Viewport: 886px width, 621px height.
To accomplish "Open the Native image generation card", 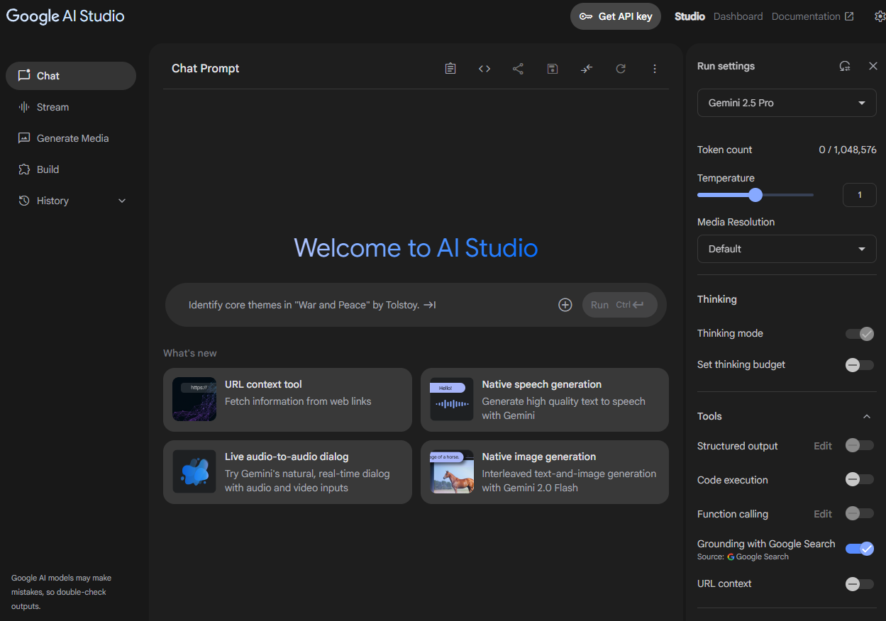I will point(545,472).
